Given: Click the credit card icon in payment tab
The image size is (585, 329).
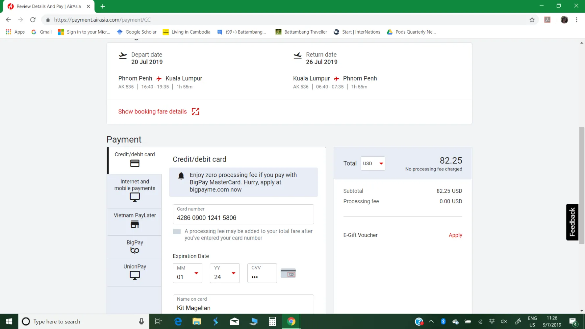Looking at the screenshot, I should 135,164.
